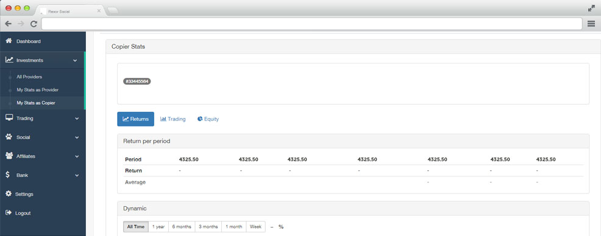Screen dimensions: 601x236
Task: Switch to the Returns tab
Action: point(136,119)
